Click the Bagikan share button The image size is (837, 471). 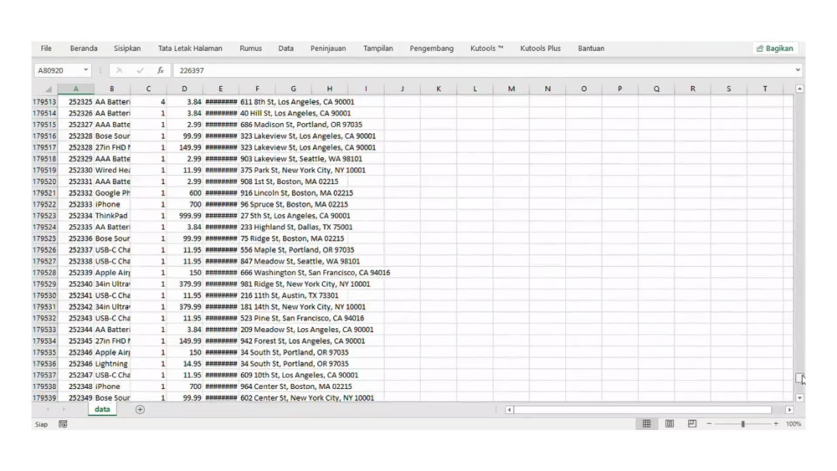pos(774,48)
